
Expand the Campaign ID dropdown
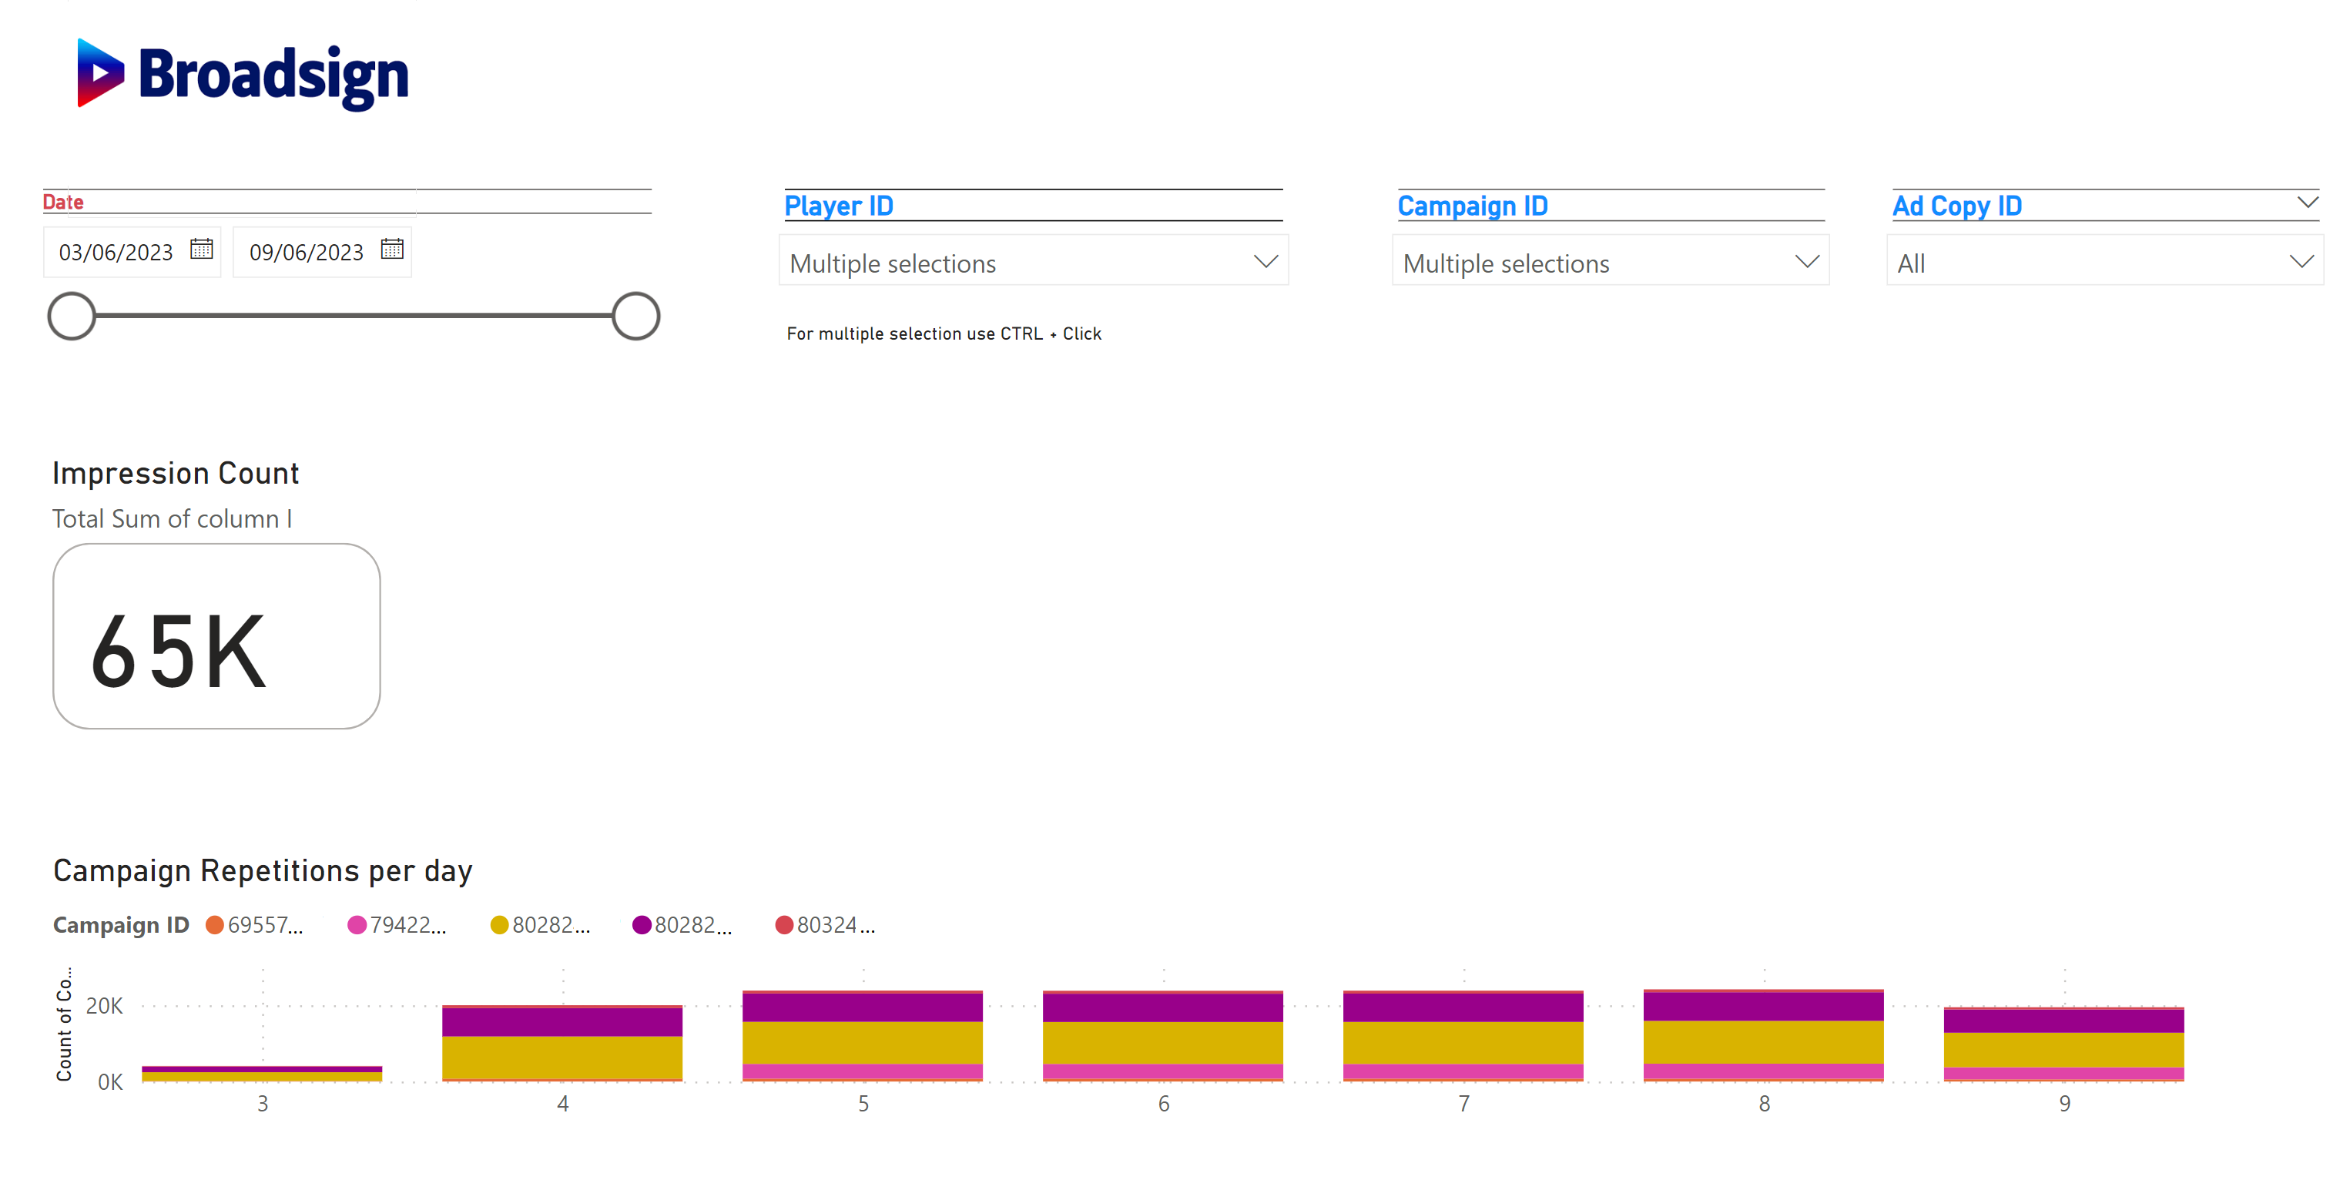pos(1805,262)
